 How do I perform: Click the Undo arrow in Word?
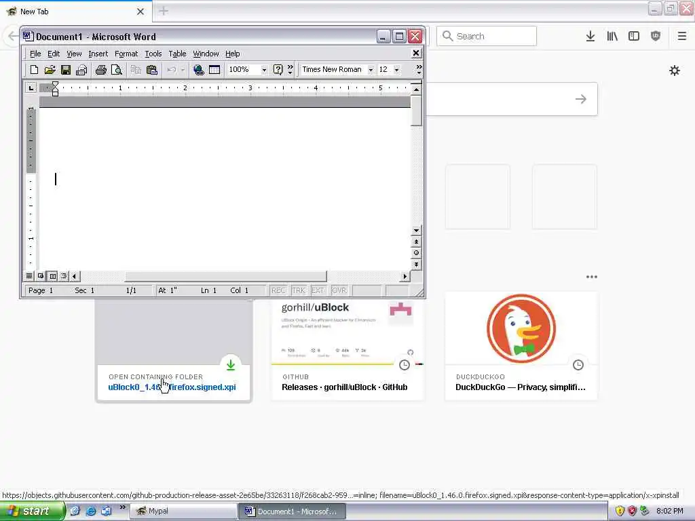[x=172, y=70]
